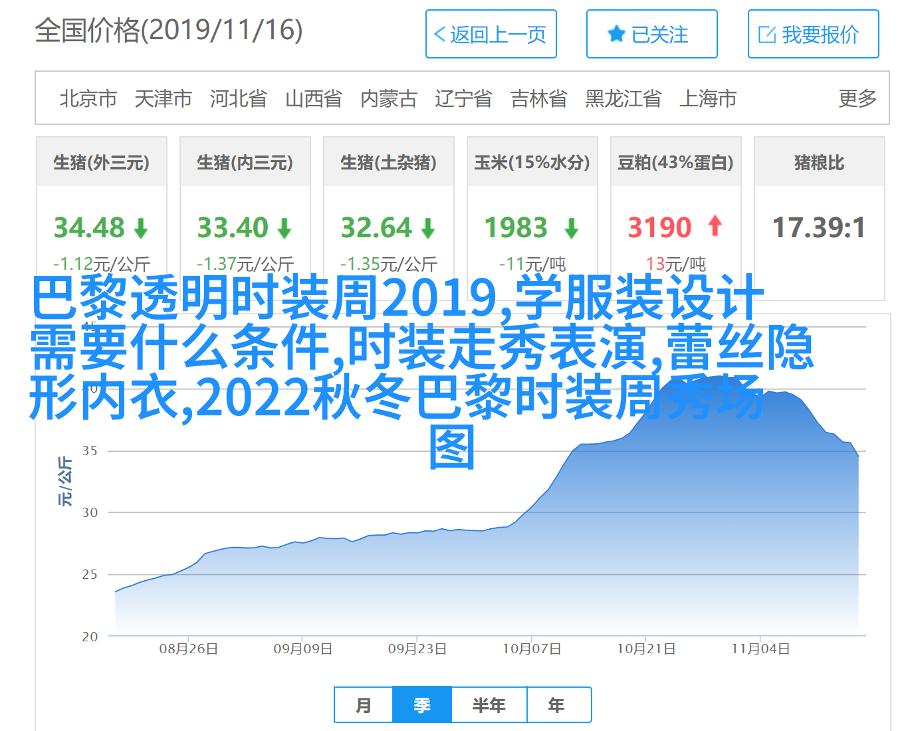This screenshot has width=904, height=731.
Task: Select 河北省 region
Action: pos(239,98)
